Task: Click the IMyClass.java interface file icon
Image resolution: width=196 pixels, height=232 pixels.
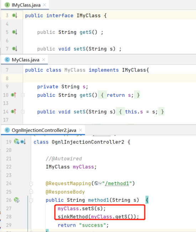Action: (x=7, y=5)
